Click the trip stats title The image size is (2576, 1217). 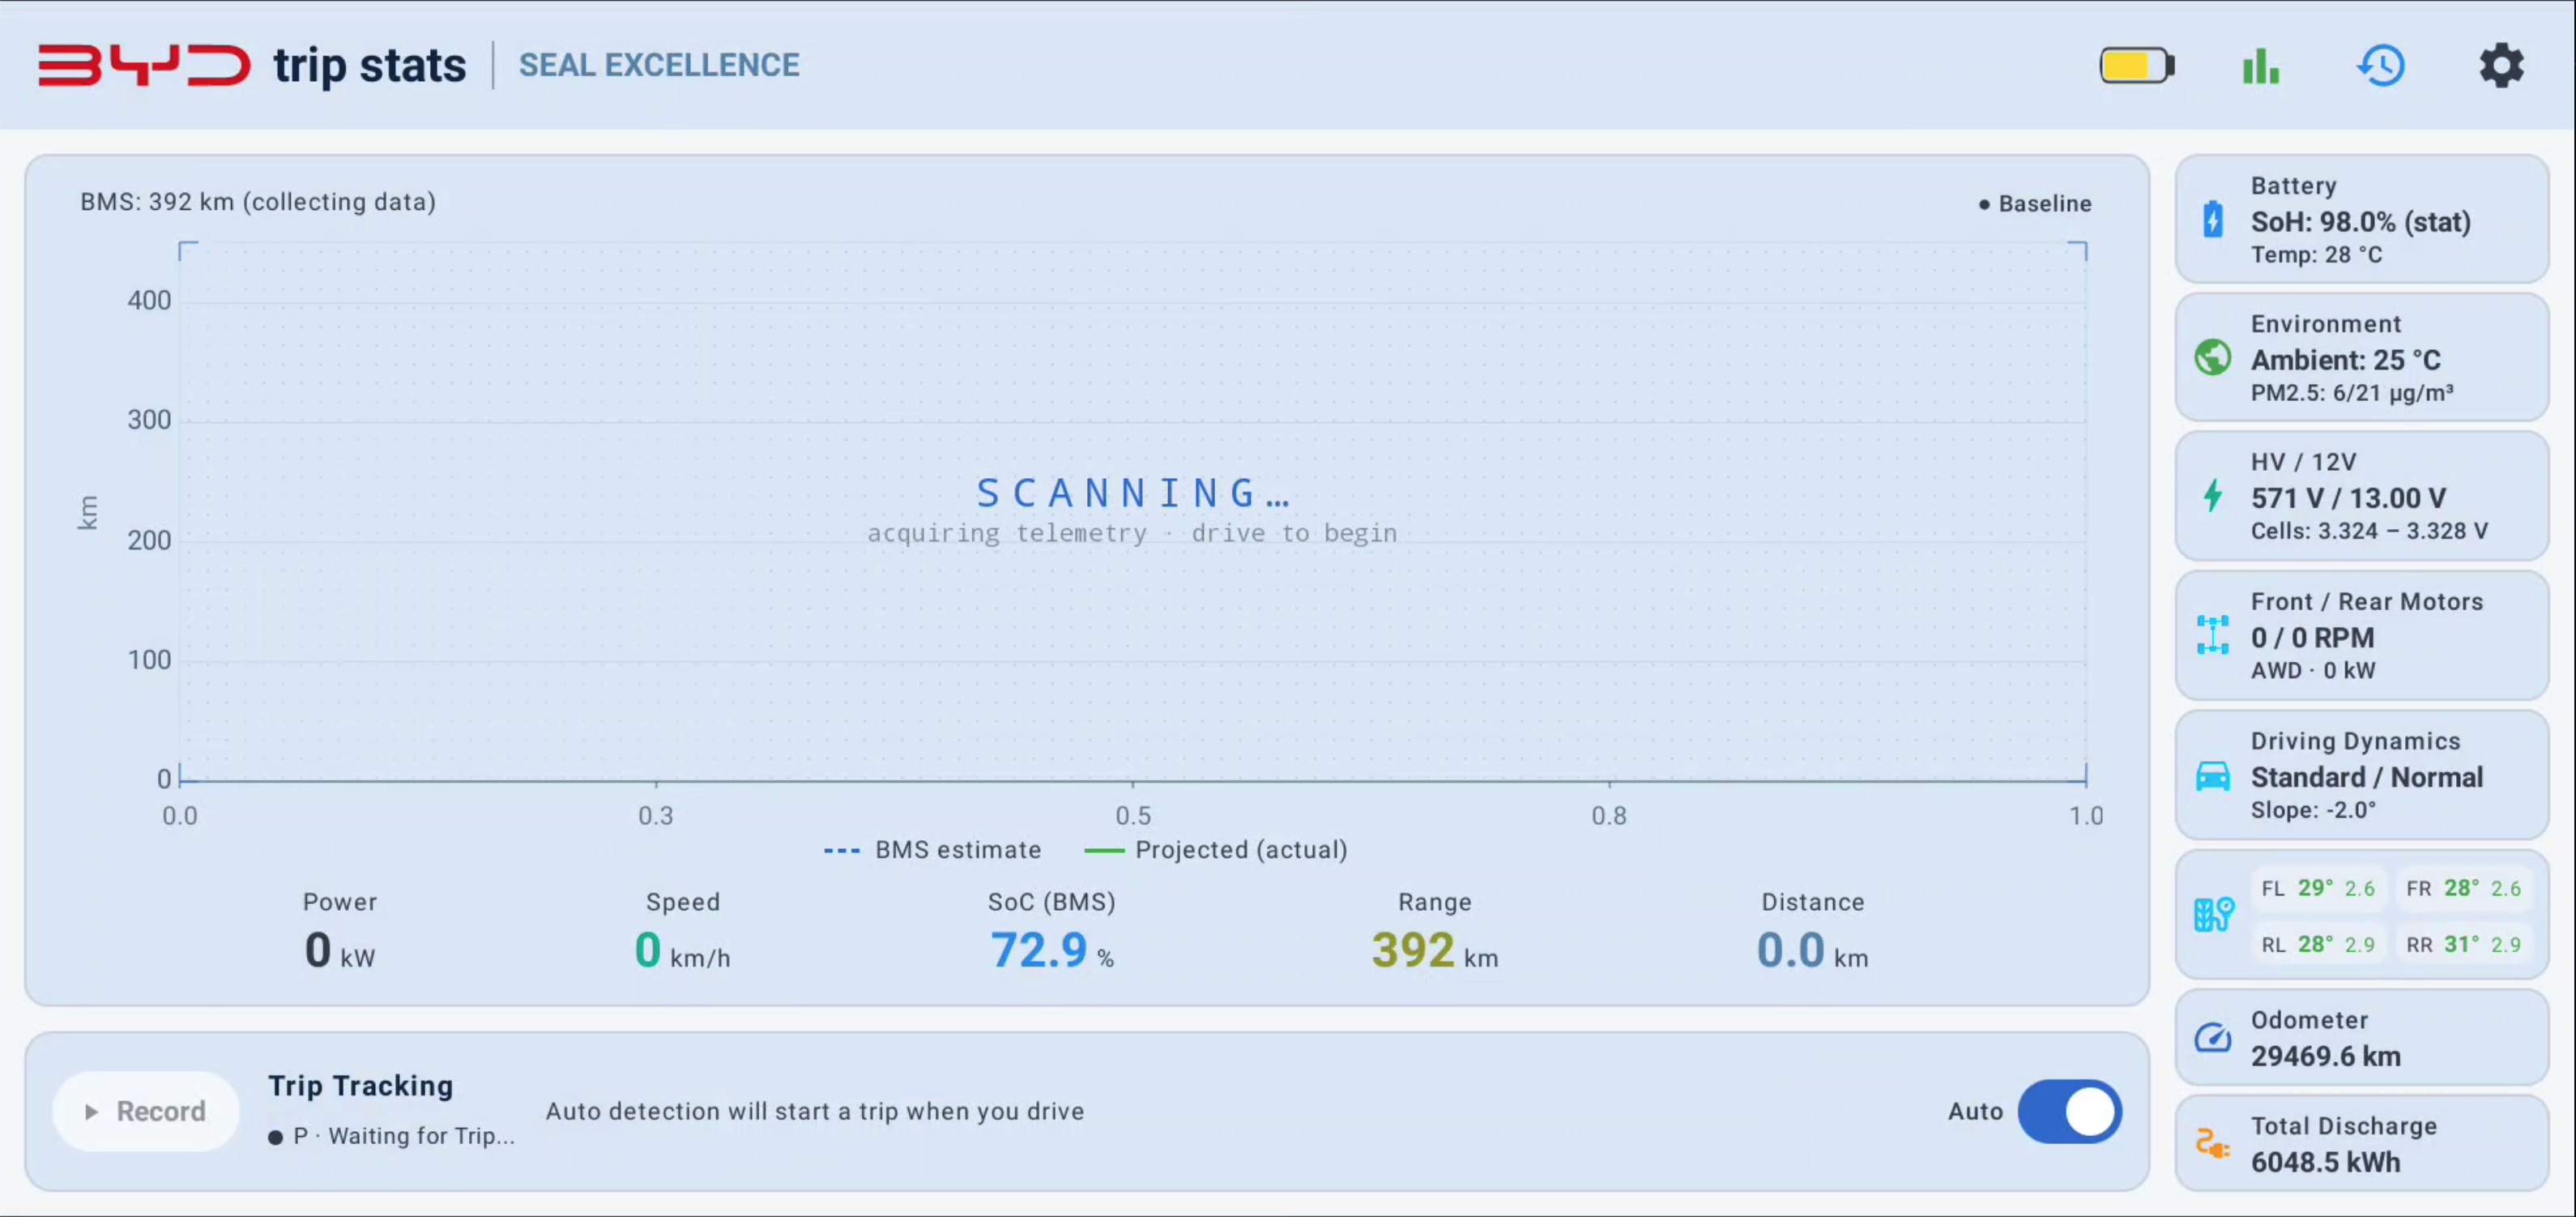pyautogui.click(x=370, y=66)
